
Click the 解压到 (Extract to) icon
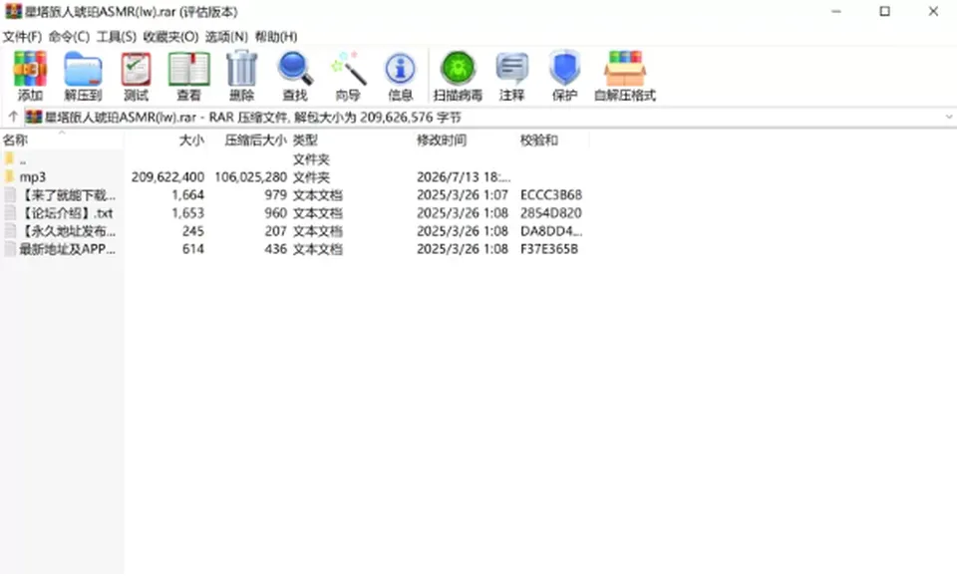(83, 76)
